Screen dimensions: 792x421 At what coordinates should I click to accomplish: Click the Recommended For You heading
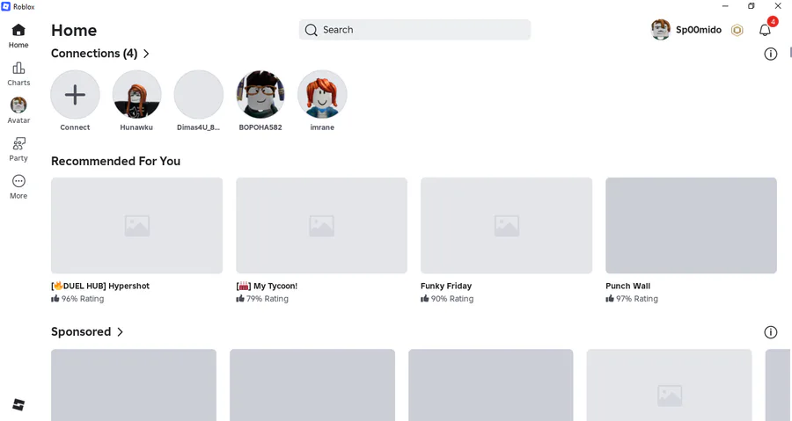pyautogui.click(x=115, y=162)
